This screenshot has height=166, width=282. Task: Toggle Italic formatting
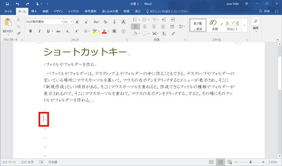(39, 31)
